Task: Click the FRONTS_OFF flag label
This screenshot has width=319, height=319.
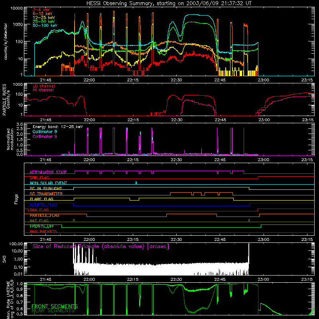Action: click(x=42, y=226)
